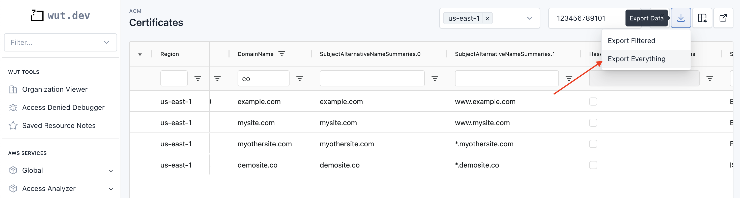Image resolution: width=740 pixels, height=198 pixels.
Task: Click the Global service cube icon
Action: [13, 171]
